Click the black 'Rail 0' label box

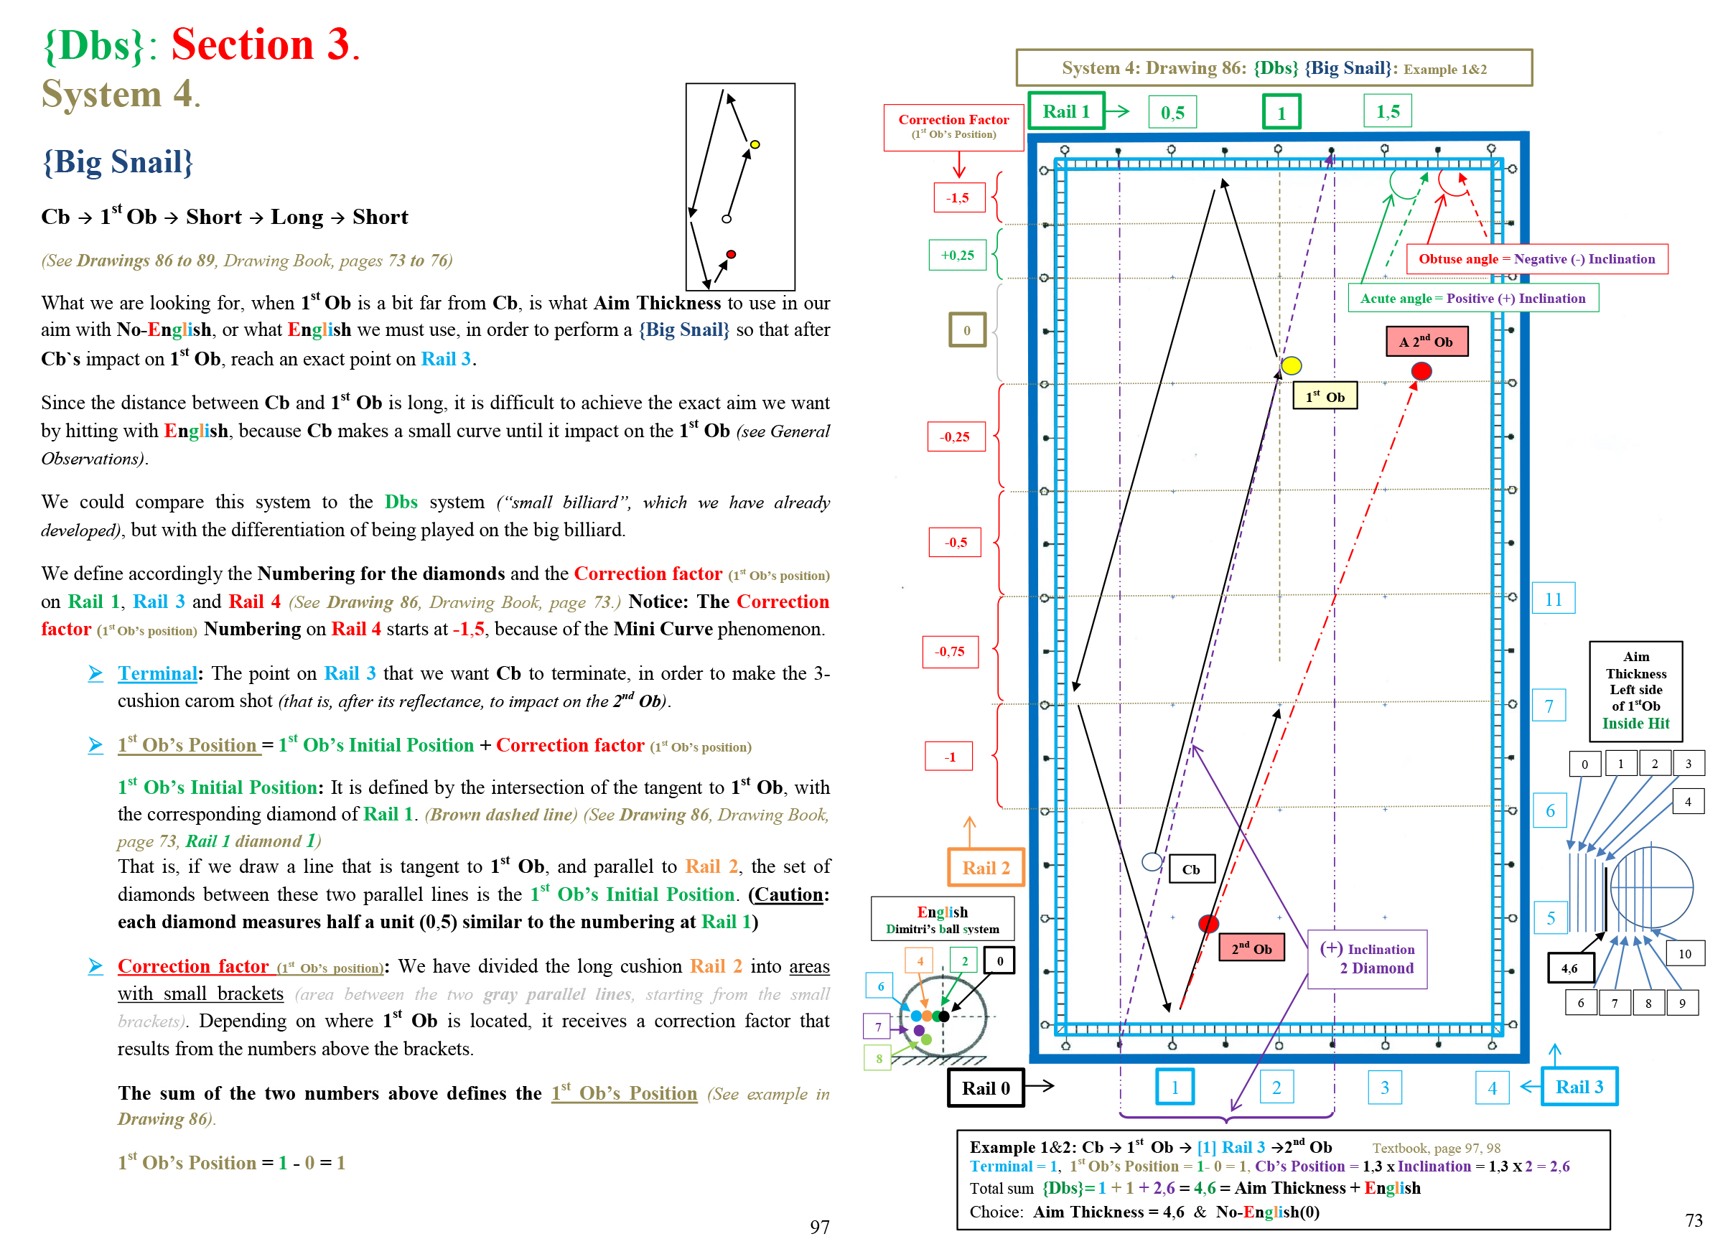(986, 1088)
